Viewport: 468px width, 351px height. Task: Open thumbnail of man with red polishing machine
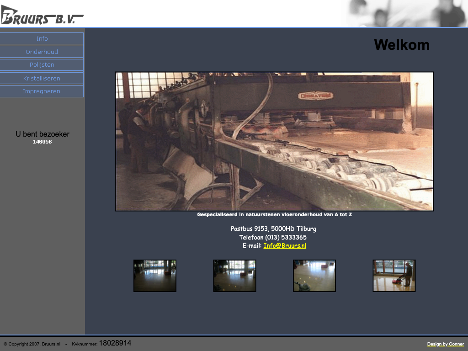coord(394,276)
